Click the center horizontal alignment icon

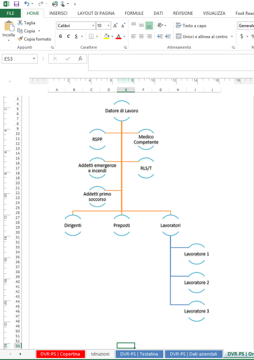click(141, 37)
